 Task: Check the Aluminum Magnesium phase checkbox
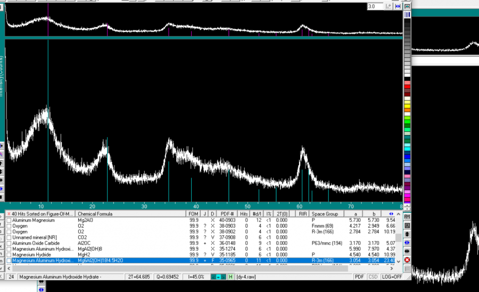pyautogui.click(x=9, y=220)
